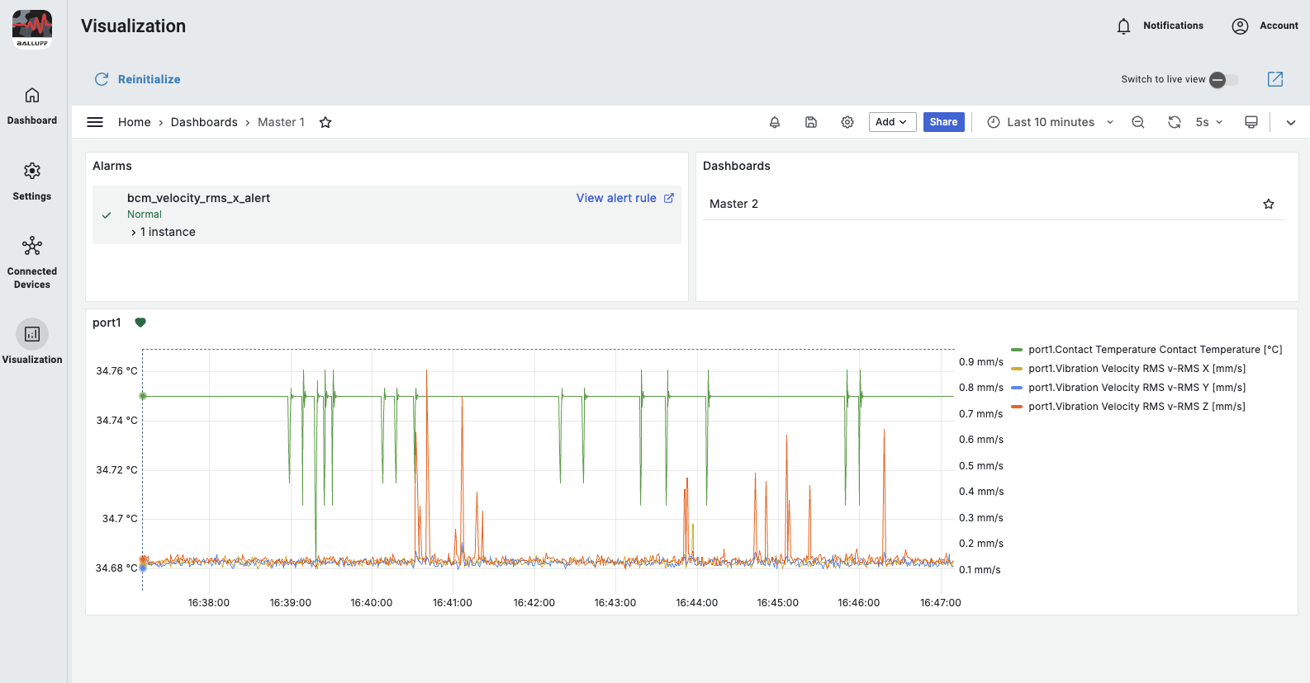Click the save dashboard icon
1310x683 pixels.
(811, 122)
